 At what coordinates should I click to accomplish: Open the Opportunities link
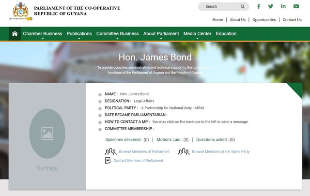tap(264, 20)
